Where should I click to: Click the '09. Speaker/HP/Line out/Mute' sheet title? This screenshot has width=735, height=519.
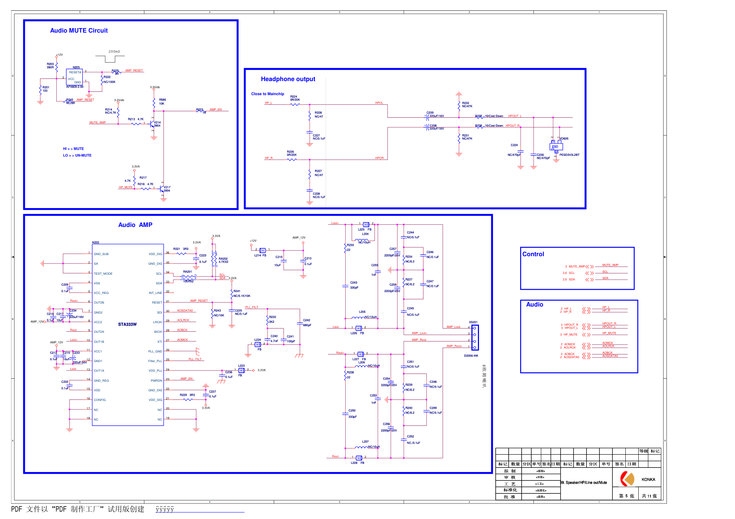point(583,483)
